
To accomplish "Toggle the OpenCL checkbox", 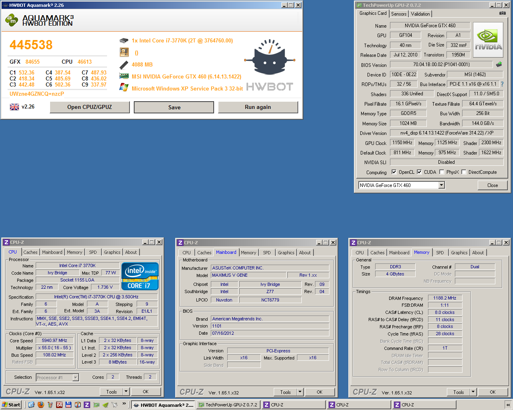I will coord(394,172).
